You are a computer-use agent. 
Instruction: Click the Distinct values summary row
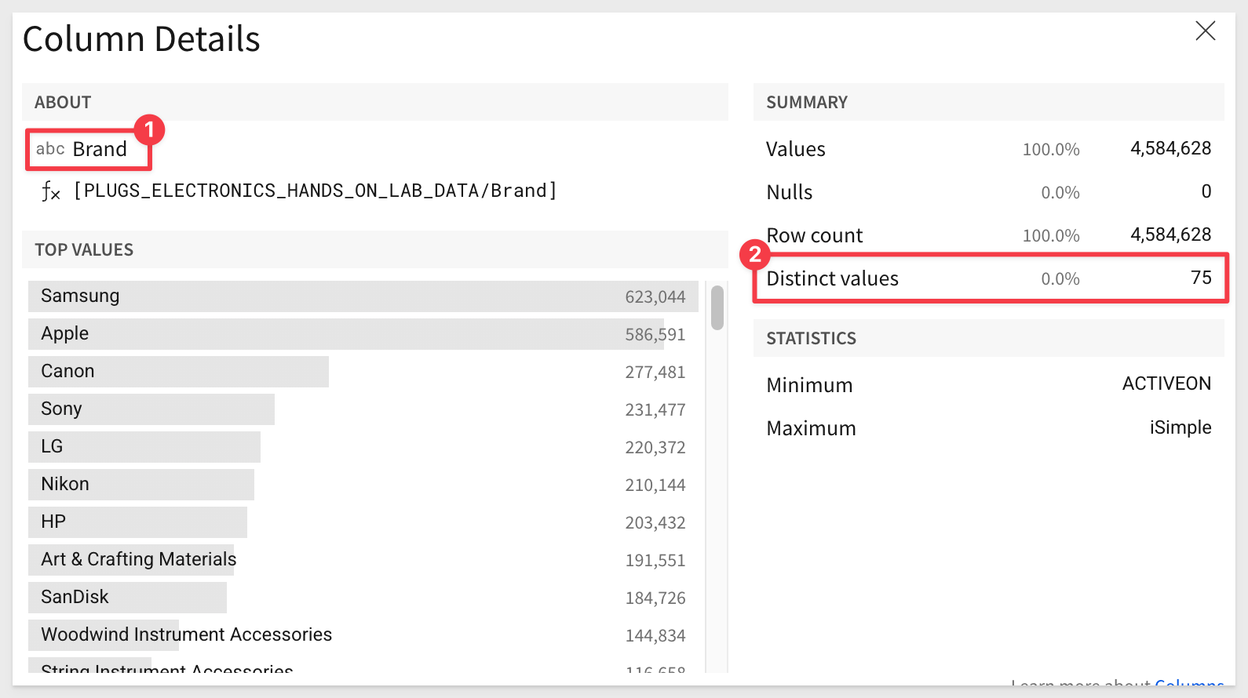[x=991, y=278]
